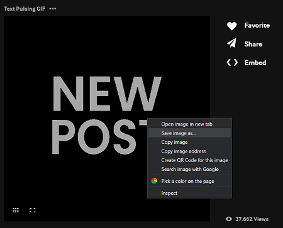283x228 pixels.
Task: Toggle the fullscreen icon below the GIF
Action: [x=33, y=210]
